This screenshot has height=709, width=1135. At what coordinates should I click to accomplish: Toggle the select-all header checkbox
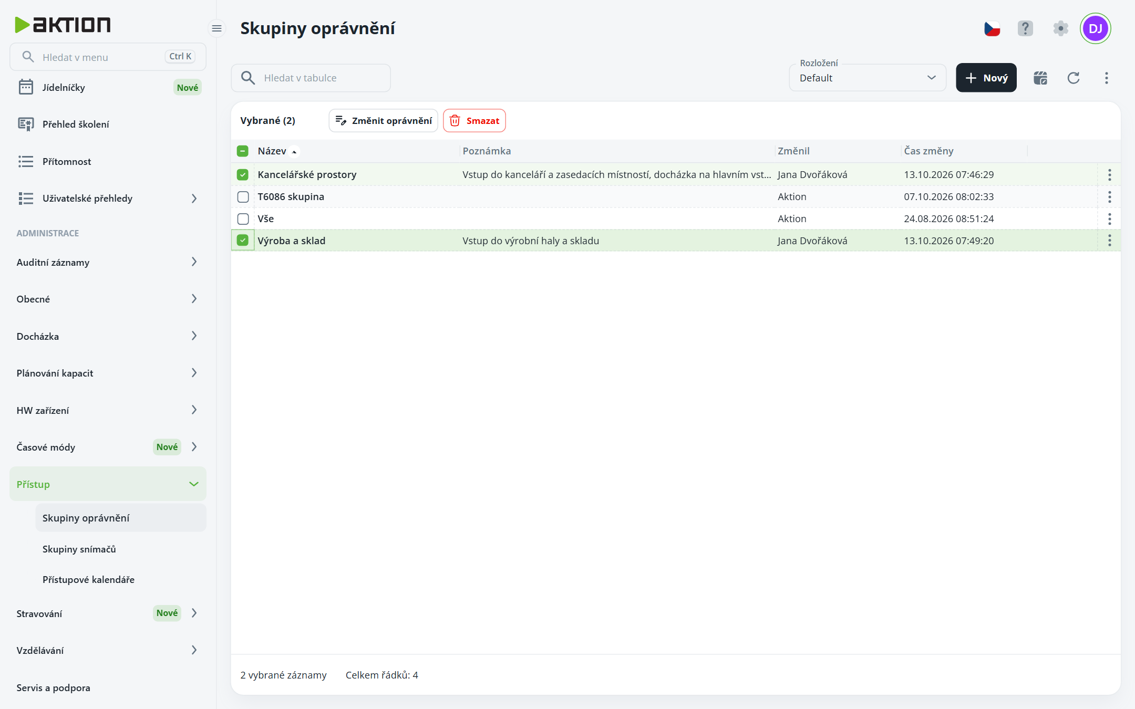point(242,151)
